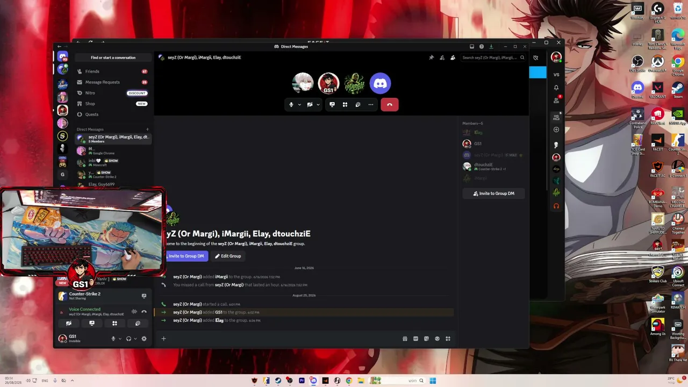
Task: Expand microphone options arrow in call controls
Action: point(299,105)
